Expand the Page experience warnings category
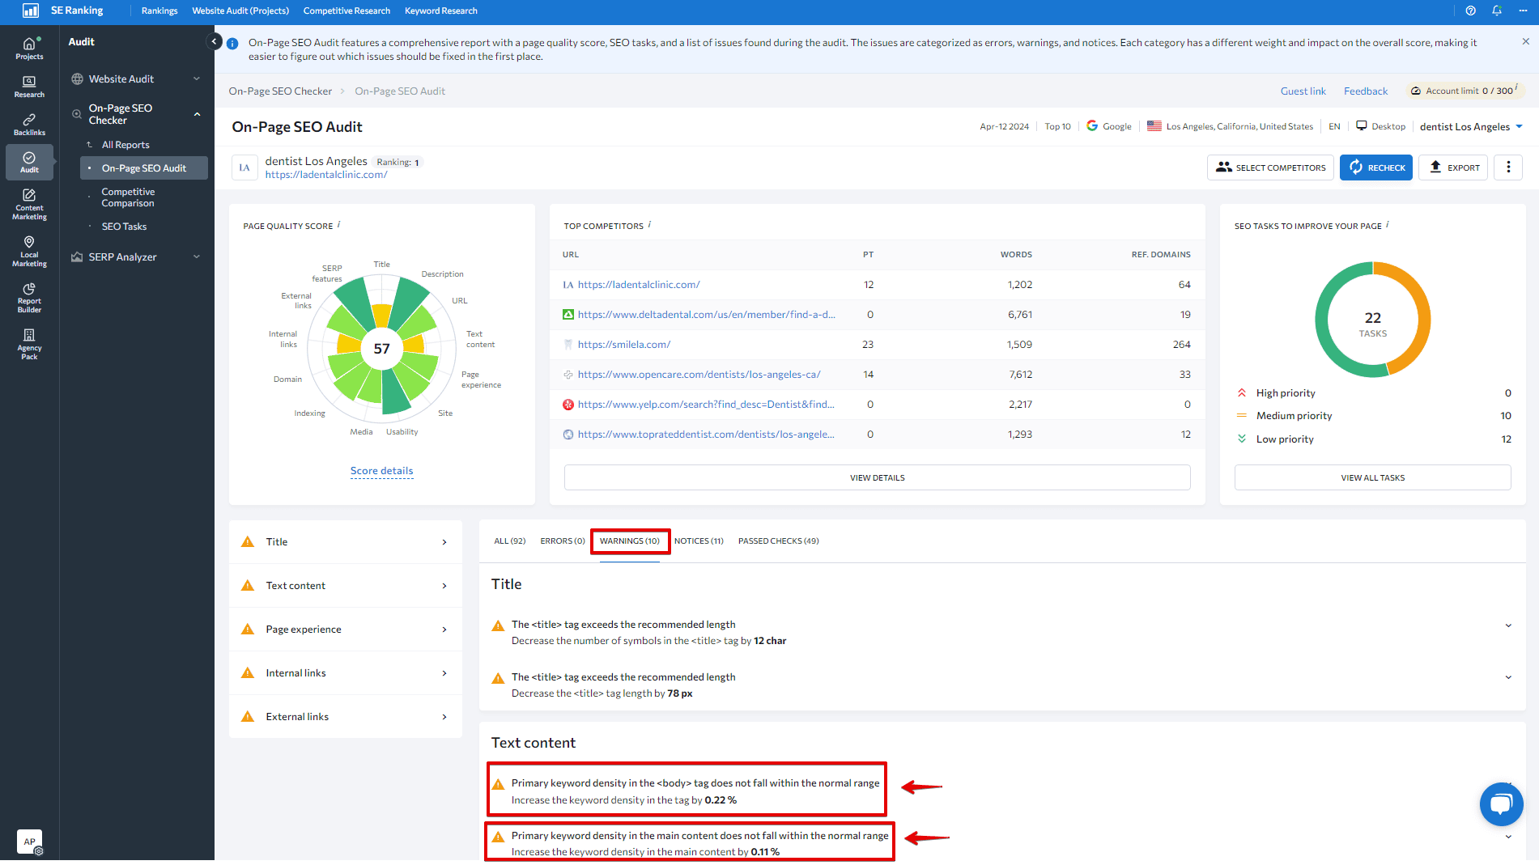This screenshot has width=1539, height=865. point(346,630)
